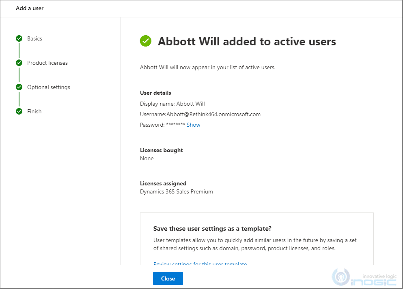Click the 'Dynamics 365 Sales Premium' license text
Image resolution: width=403 pixels, height=289 pixels.
click(176, 191)
